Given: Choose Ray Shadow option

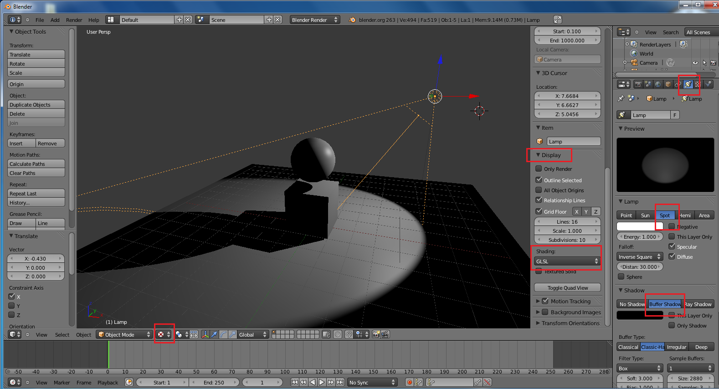Looking at the screenshot, I should point(698,304).
